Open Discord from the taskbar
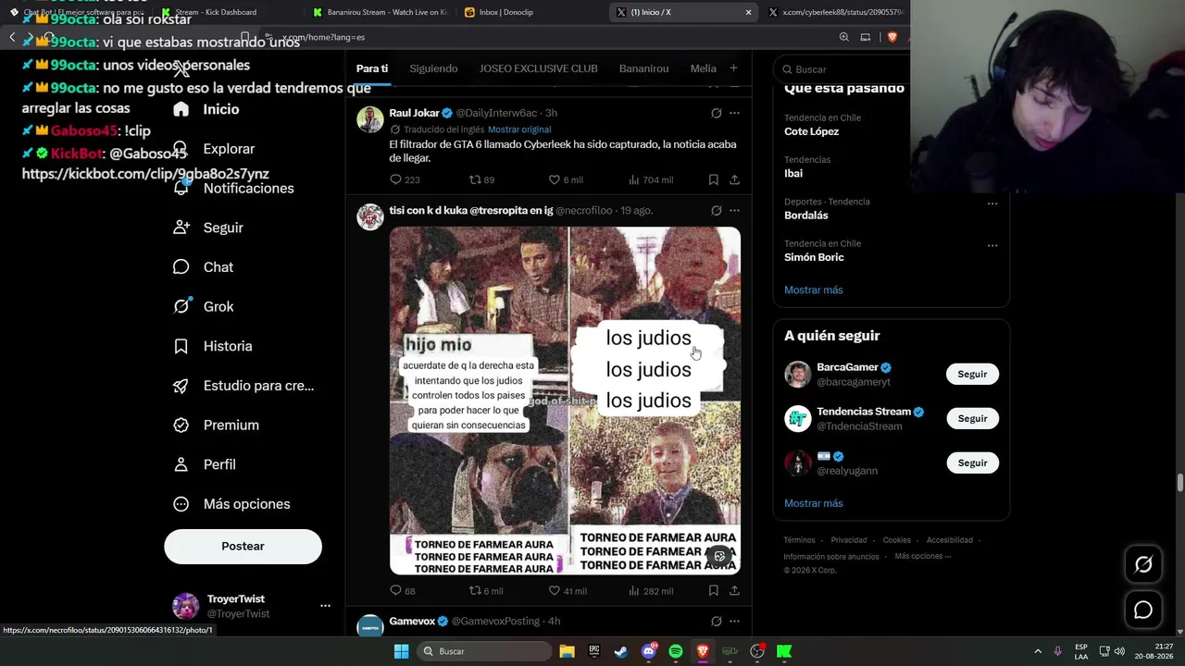This screenshot has height=666, width=1185. tap(649, 651)
